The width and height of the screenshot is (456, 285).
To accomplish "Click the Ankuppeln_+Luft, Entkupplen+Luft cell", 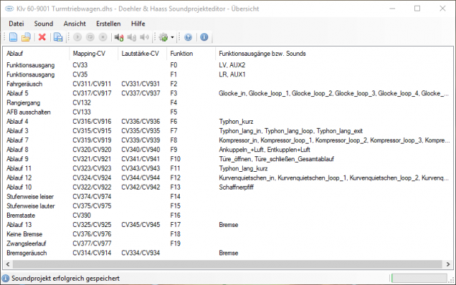I will (264, 150).
